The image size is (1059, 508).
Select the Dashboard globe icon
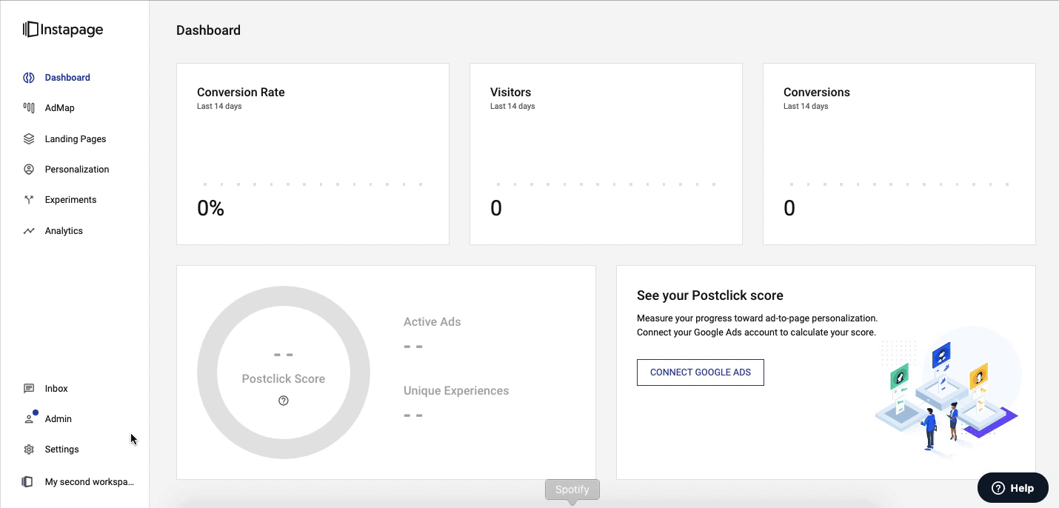[29, 77]
